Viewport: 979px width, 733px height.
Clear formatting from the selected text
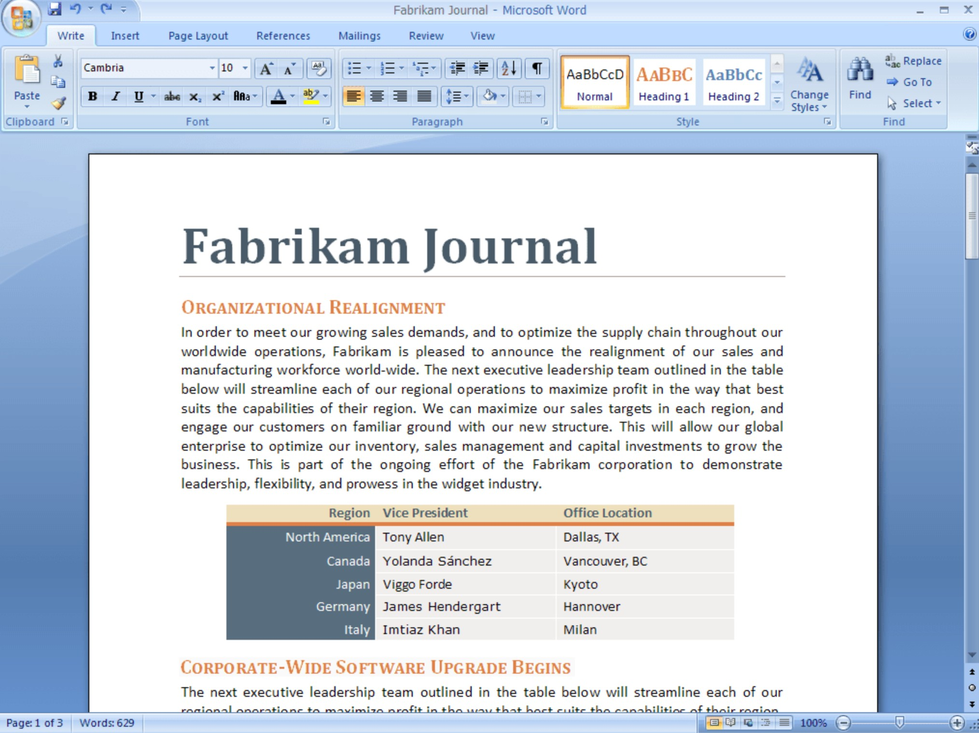pyautogui.click(x=319, y=69)
